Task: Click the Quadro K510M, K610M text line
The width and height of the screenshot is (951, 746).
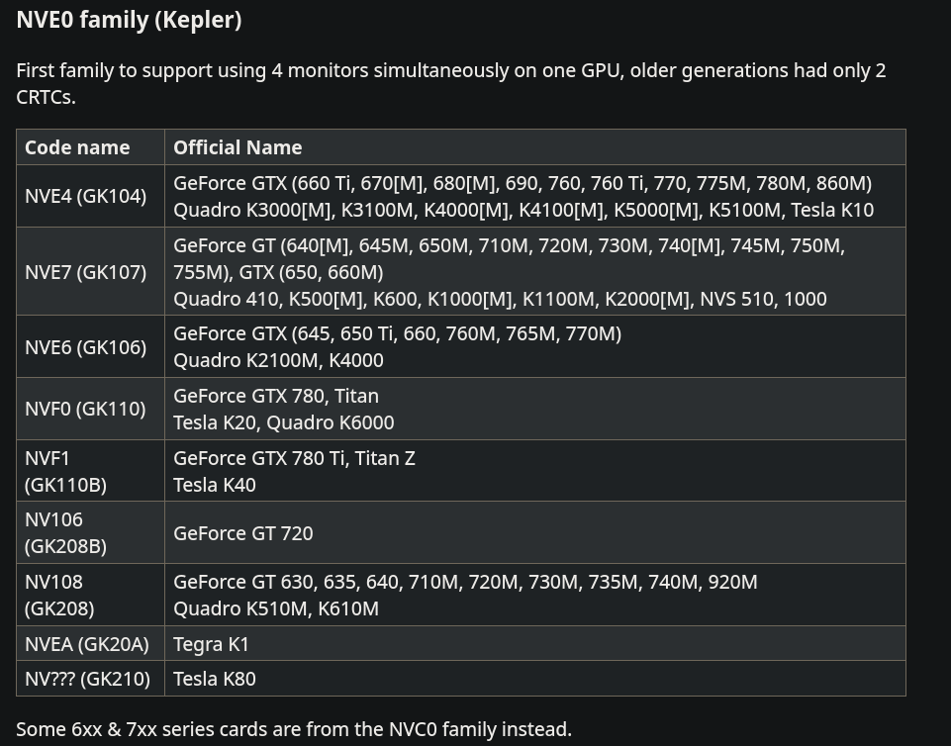Action: (x=276, y=608)
